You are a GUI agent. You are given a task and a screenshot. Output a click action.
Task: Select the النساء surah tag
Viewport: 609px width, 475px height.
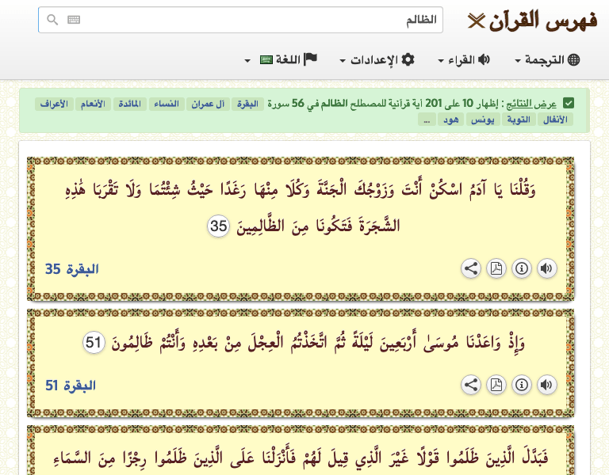click(x=167, y=104)
